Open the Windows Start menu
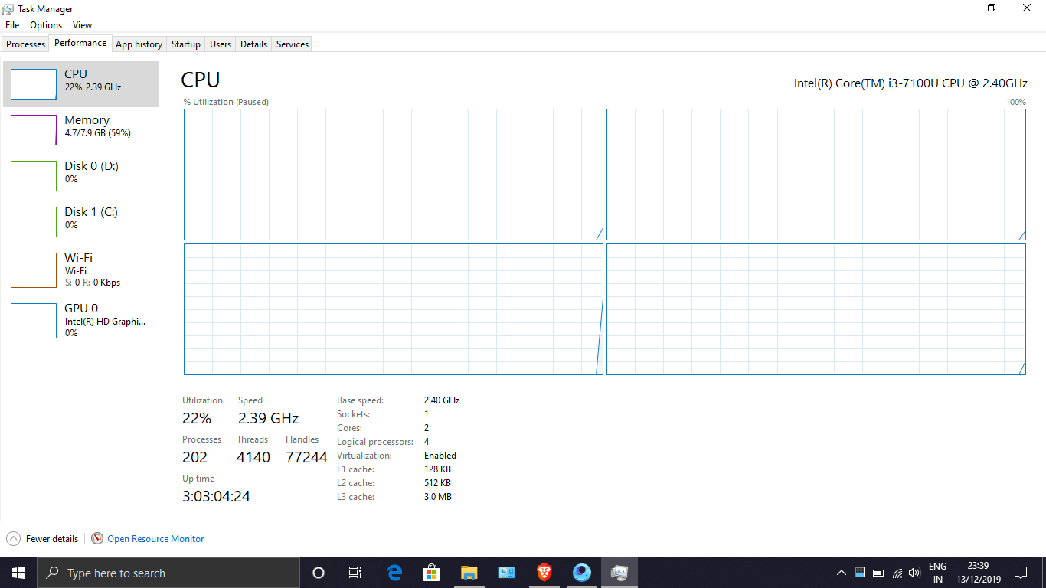The width and height of the screenshot is (1046, 588). point(18,573)
